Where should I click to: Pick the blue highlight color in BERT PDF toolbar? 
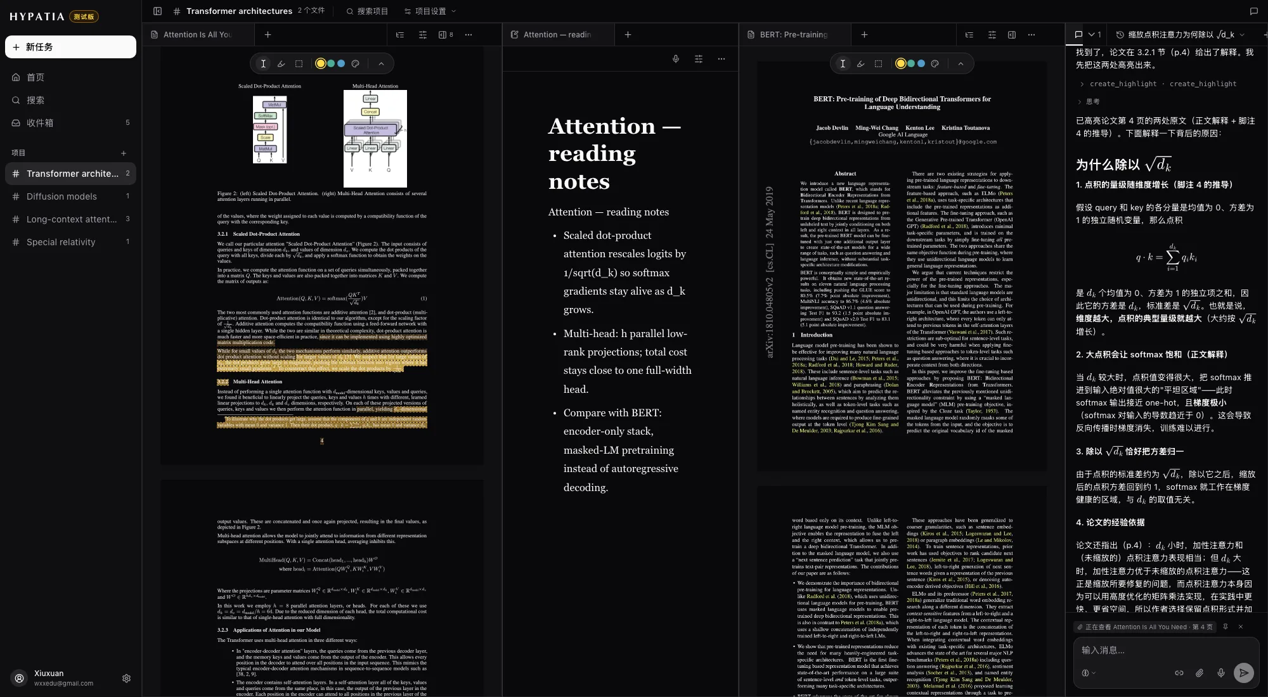pyautogui.click(x=921, y=63)
